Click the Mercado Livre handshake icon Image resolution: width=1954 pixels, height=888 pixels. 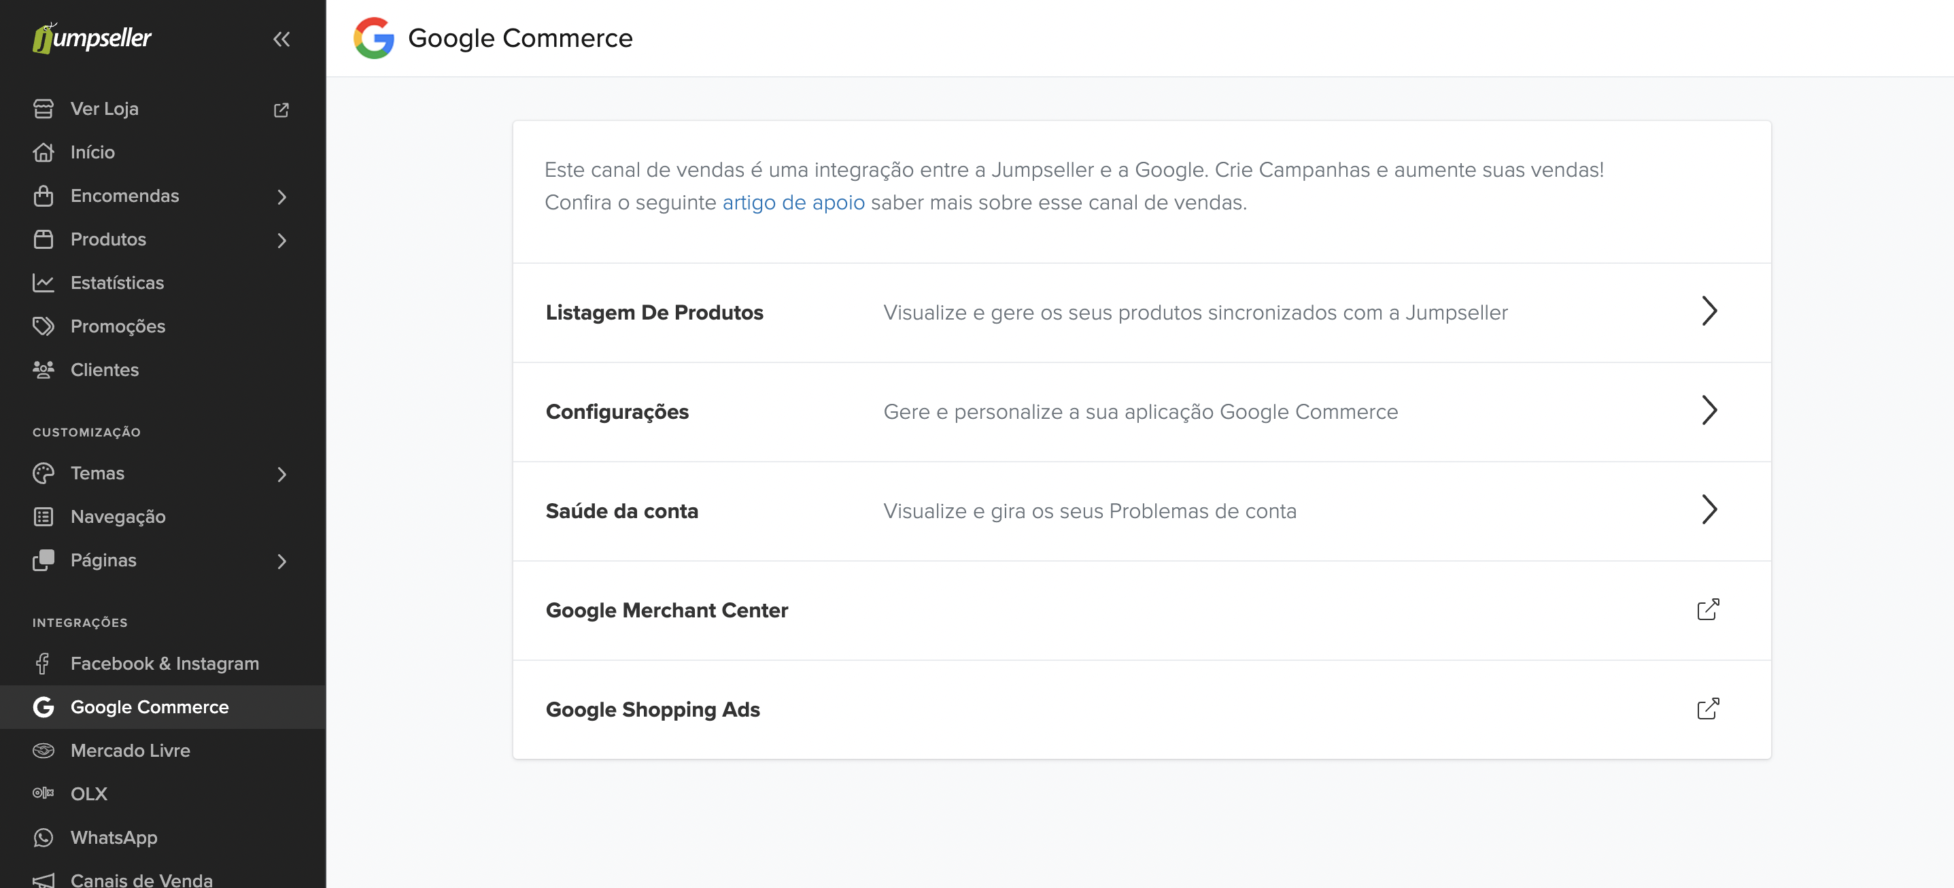click(44, 750)
